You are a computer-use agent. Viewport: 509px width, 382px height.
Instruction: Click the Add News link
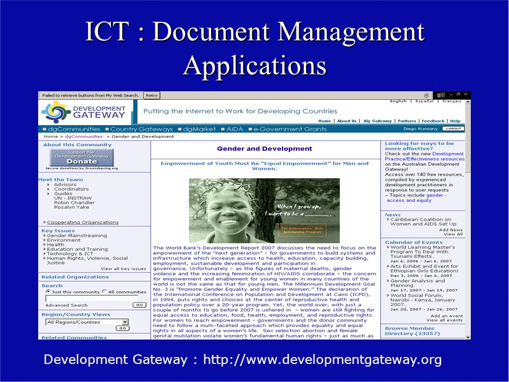(x=451, y=230)
